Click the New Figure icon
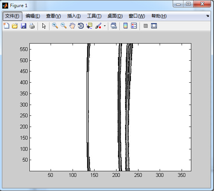The width and height of the screenshot is (214, 191). [6, 26]
